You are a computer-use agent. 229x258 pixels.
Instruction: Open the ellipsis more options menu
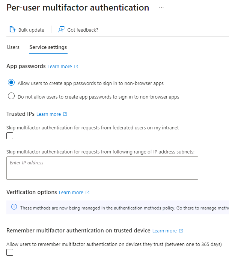(161, 8)
